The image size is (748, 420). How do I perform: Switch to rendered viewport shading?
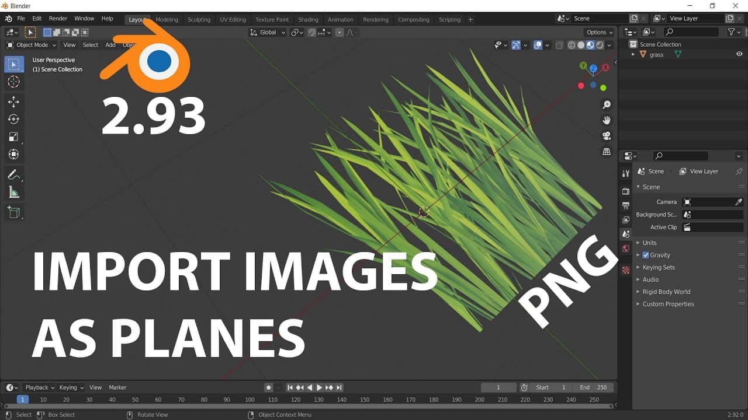click(600, 45)
